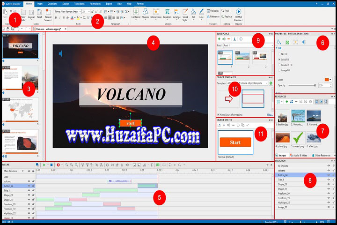Click the timeline Stop button

(x=51, y=165)
